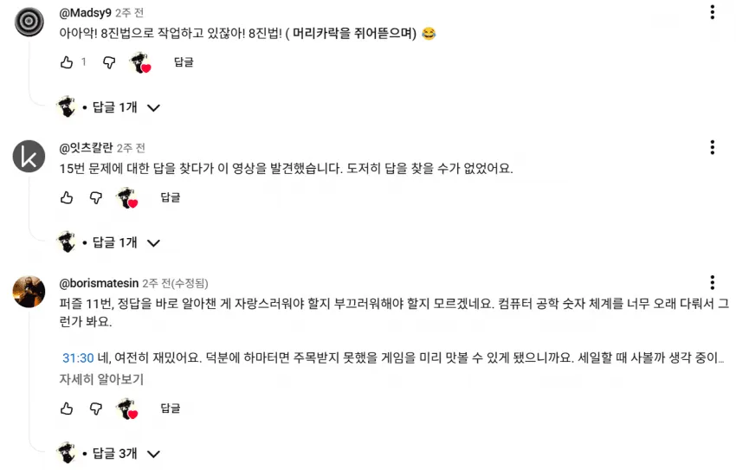Like the @borismatesin comment
The height and width of the screenshot is (470, 736).
click(67, 409)
